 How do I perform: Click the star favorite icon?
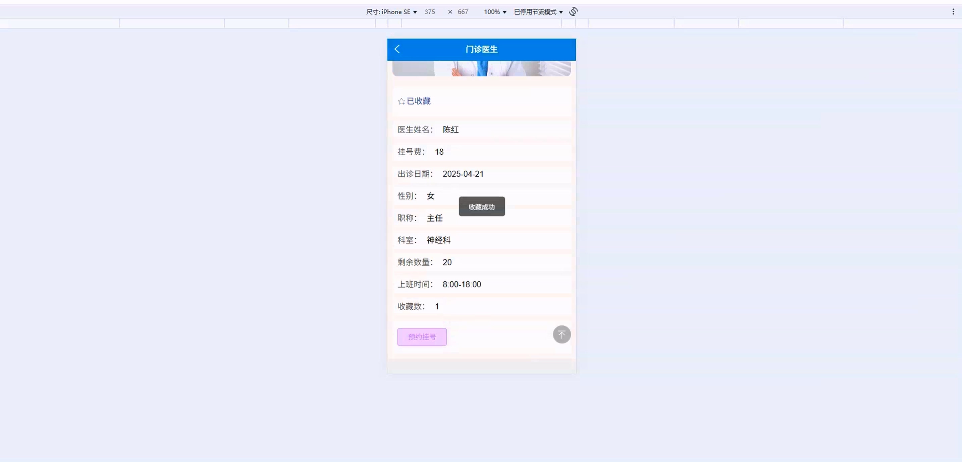401,101
